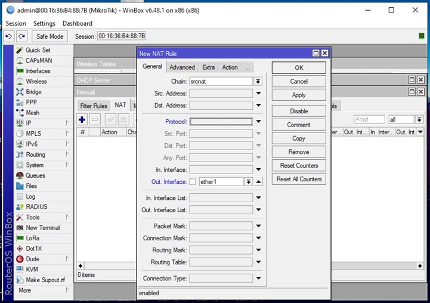Click Remove button
Image resolution: width=430 pixels, height=303 pixels.
299,152
